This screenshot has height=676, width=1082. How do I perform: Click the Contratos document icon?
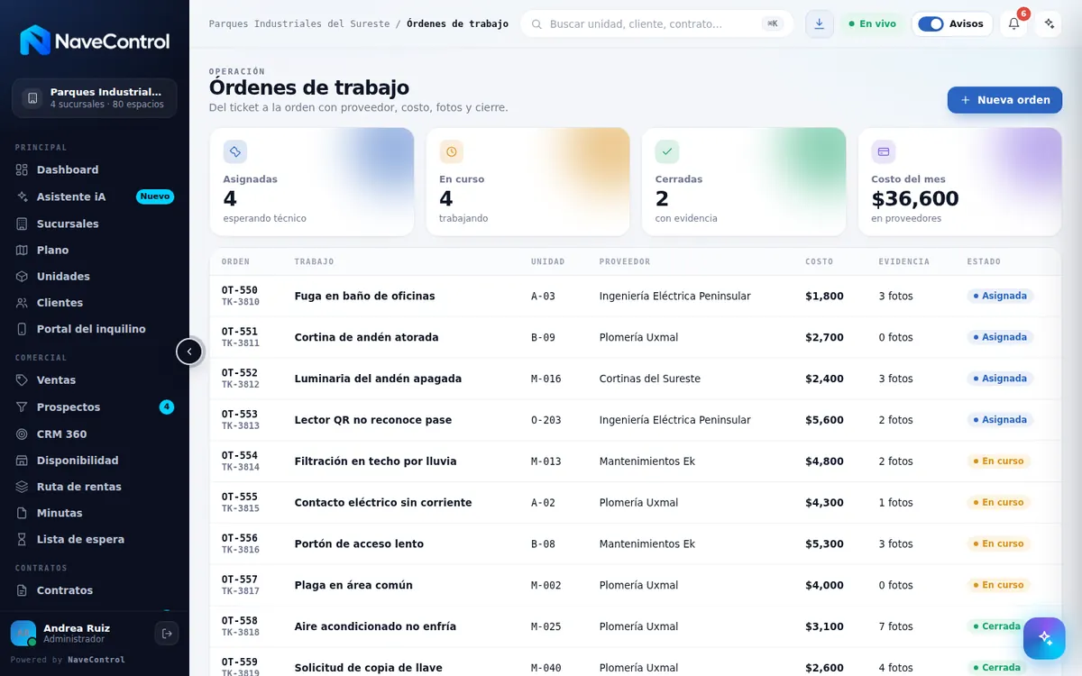tap(23, 590)
